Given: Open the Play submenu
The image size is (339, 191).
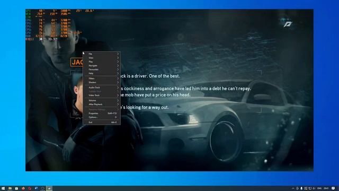Looking at the screenshot, I should coord(102,62).
